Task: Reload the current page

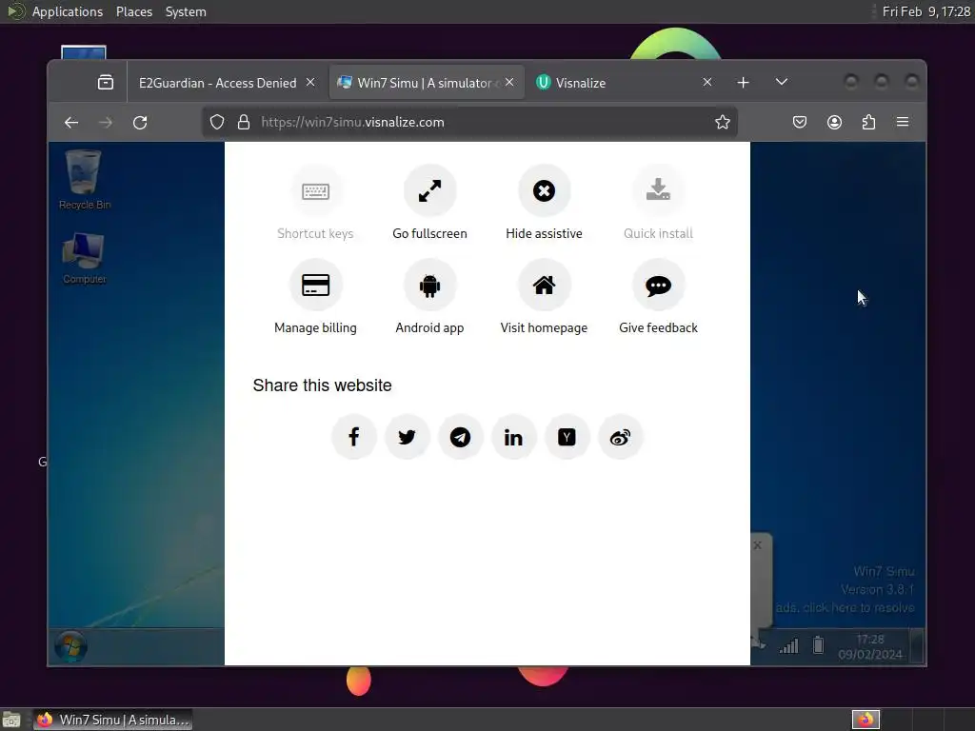Action: [140, 123]
